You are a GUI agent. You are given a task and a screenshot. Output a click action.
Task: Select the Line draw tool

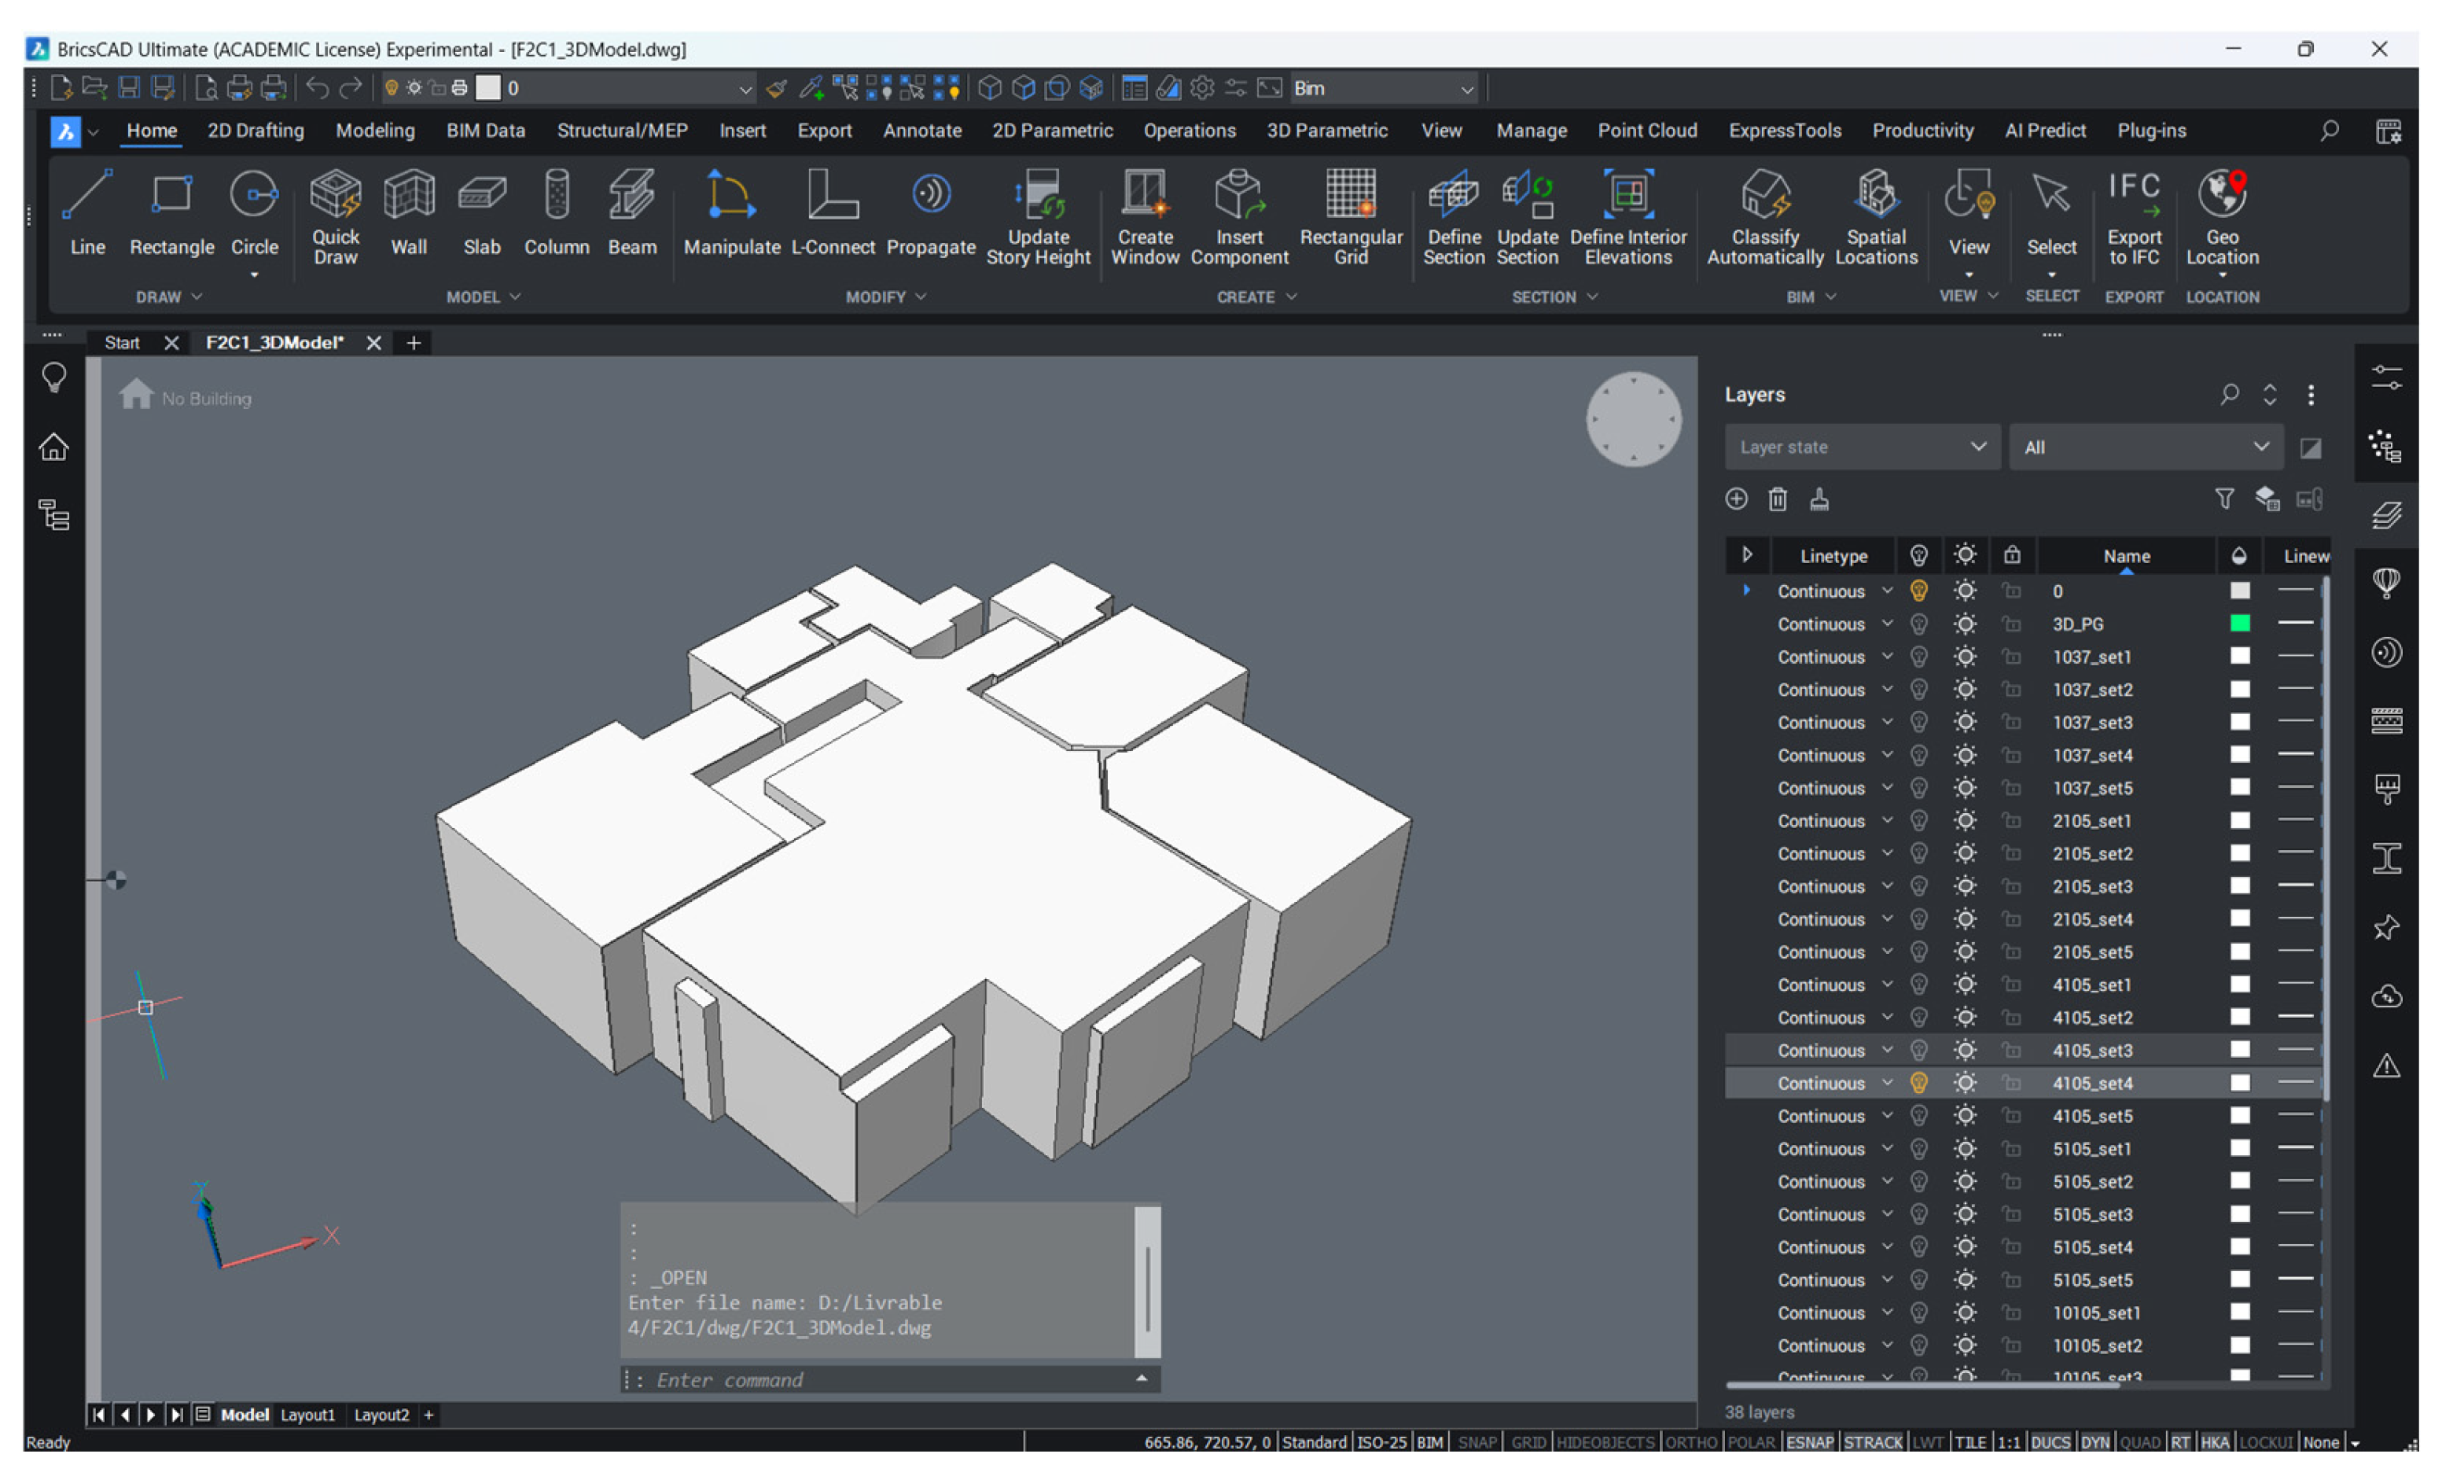(x=87, y=212)
